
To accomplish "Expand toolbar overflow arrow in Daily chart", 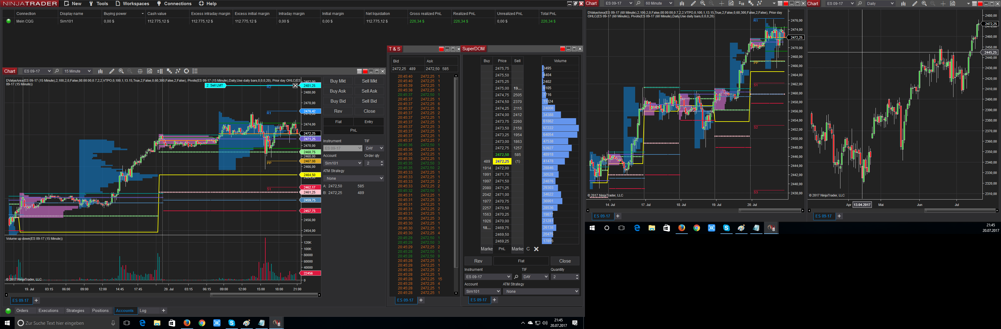I will 968,3.
